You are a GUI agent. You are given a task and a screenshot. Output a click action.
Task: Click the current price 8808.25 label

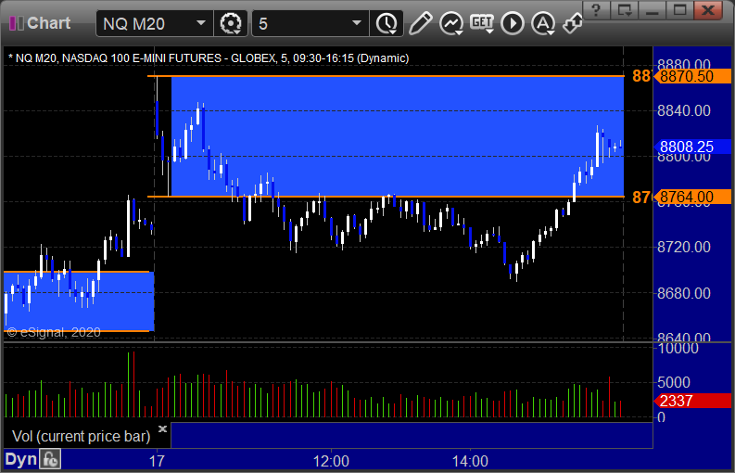point(692,147)
